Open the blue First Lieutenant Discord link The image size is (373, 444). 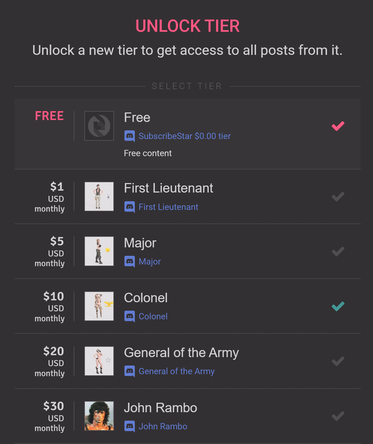click(x=168, y=207)
